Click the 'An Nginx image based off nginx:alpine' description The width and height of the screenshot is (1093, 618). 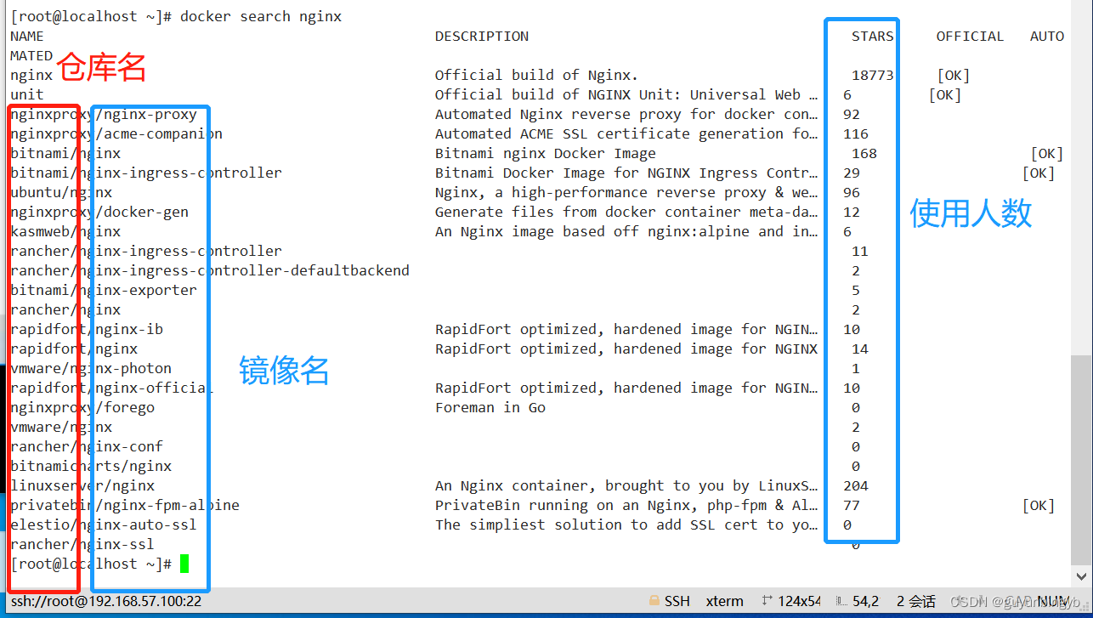point(626,231)
